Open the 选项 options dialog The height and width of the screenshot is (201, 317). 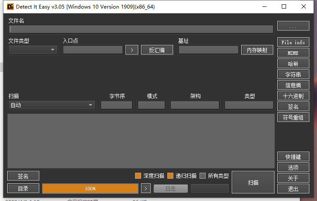(293, 168)
